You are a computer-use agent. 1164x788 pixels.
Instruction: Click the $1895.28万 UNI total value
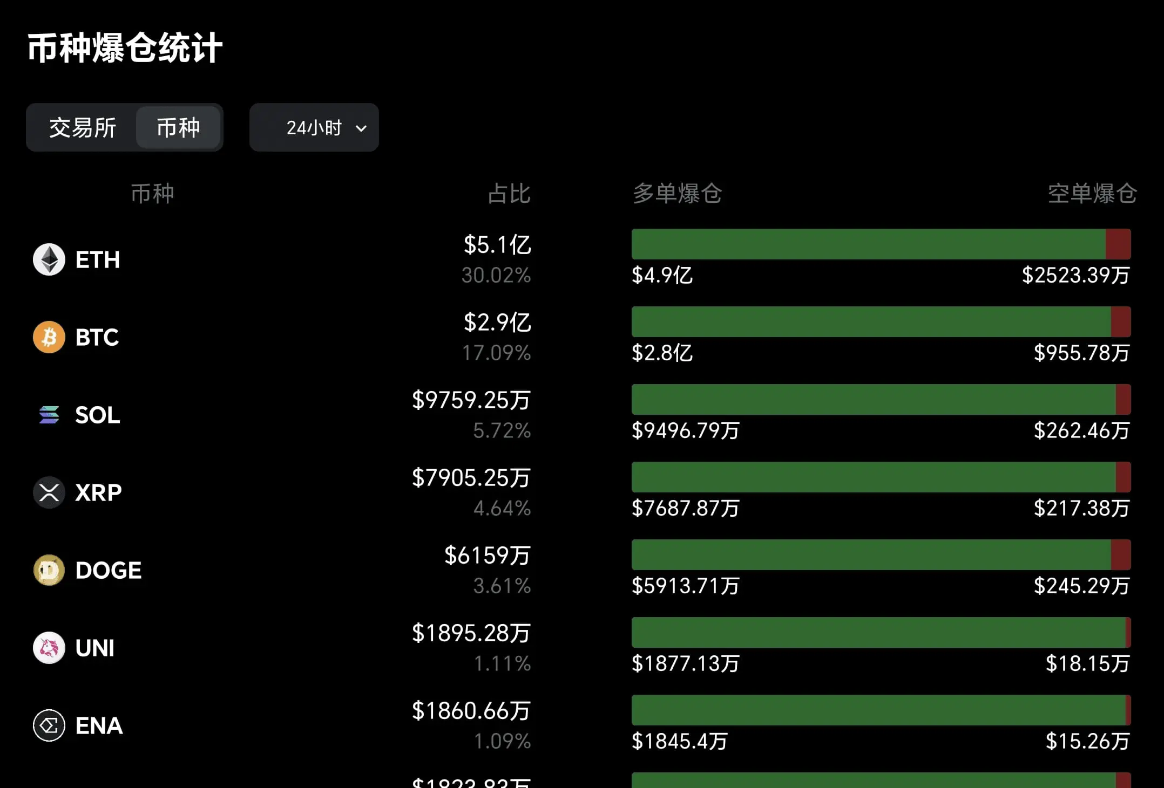tap(471, 633)
